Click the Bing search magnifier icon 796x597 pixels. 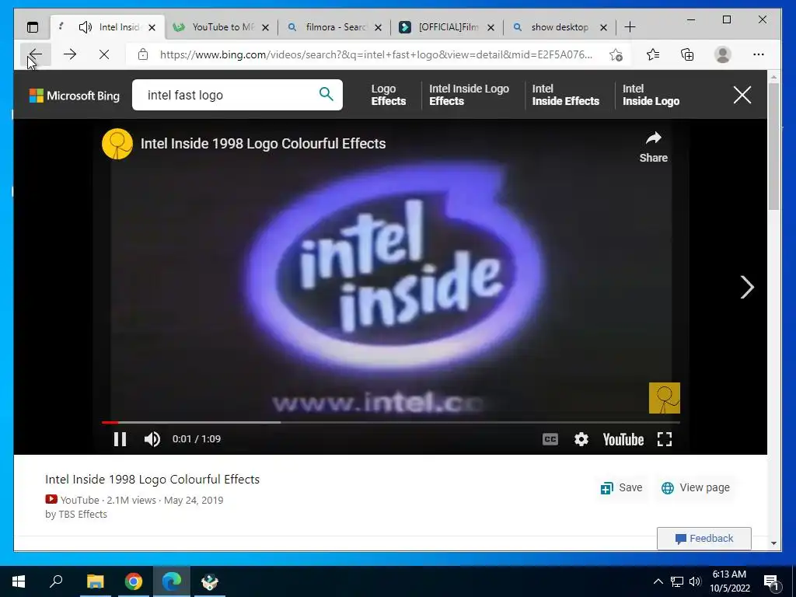pyautogui.click(x=326, y=94)
